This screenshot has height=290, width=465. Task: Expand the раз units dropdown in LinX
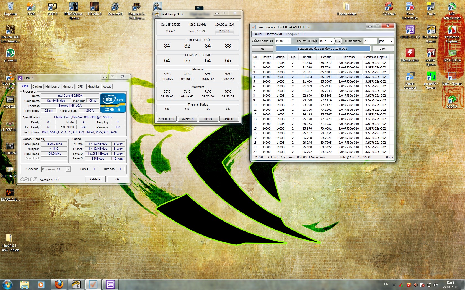391,41
